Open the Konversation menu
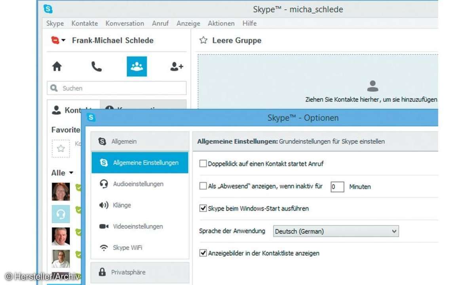 (x=125, y=23)
